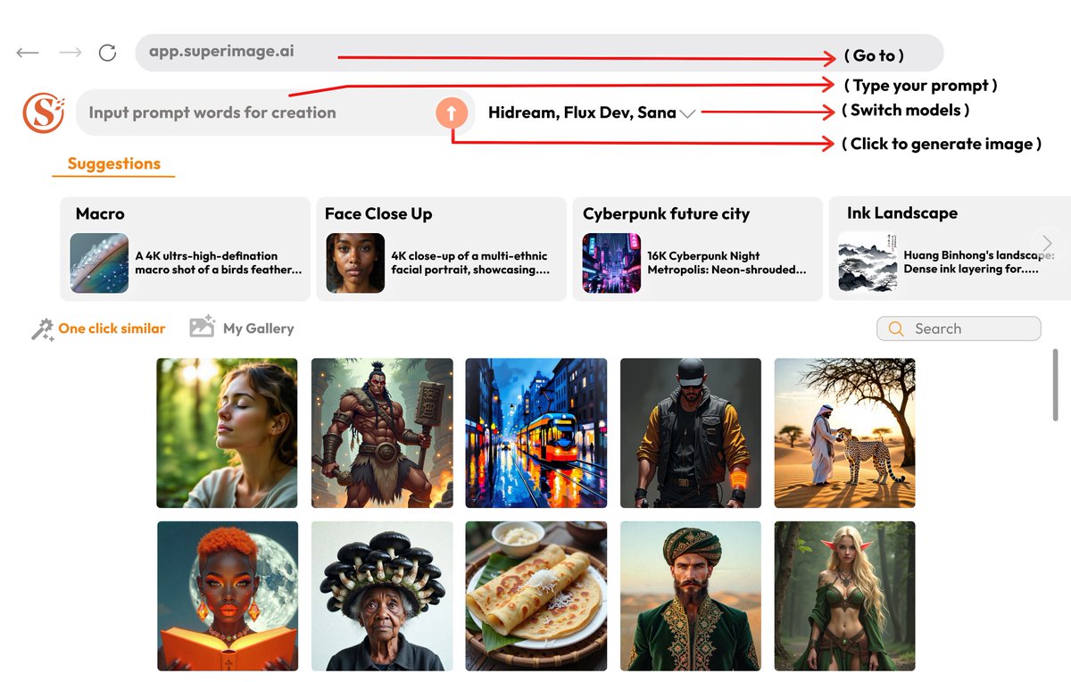Open the My Gallery tab
The image size is (1071, 682).
pos(258,329)
